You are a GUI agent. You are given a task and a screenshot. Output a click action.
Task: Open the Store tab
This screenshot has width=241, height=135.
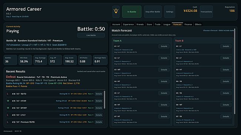pos(149,24)
